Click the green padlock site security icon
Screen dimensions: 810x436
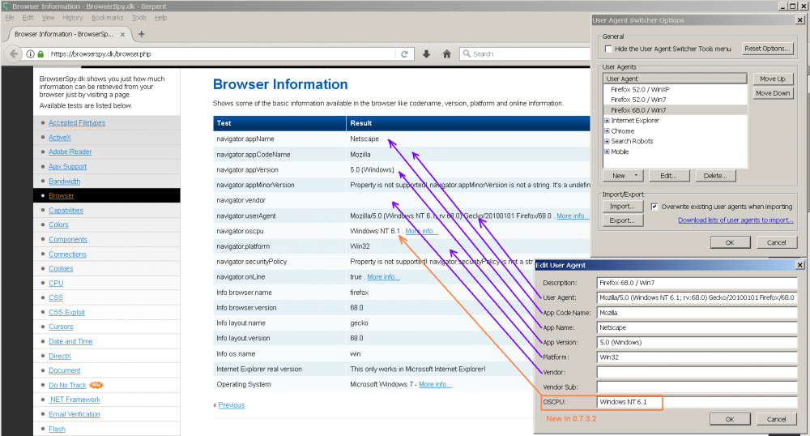pos(40,54)
